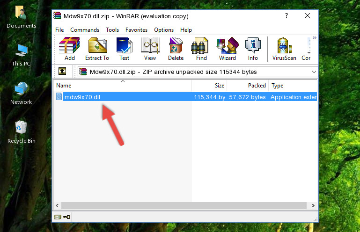Viewport: 360px width, 232px height.
Task: Sort by the Type column header
Action: point(293,86)
